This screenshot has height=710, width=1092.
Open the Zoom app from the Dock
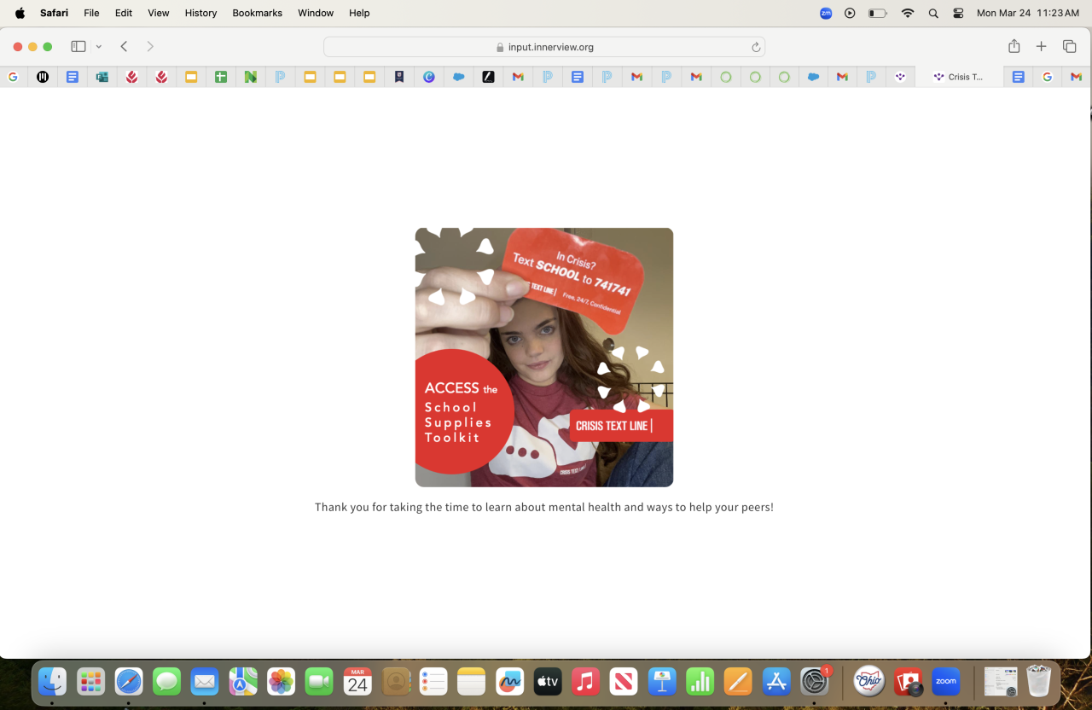[x=945, y=681]
